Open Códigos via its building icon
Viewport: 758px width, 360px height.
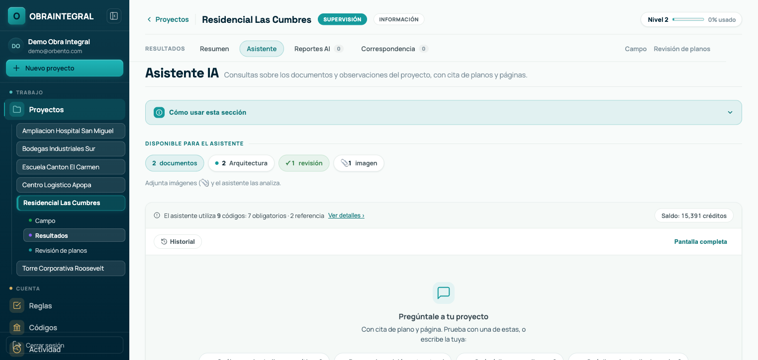(x=17, y=327)
